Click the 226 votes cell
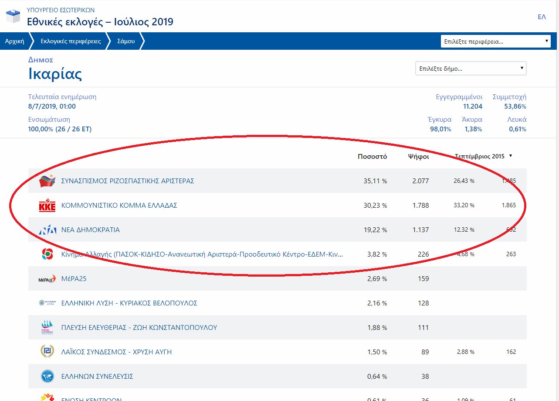This screenshot has height=401, width=559. pyautogui.click(x=423, y=254)
